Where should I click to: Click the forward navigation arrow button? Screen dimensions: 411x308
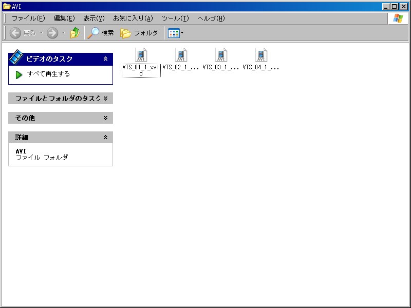(x=52, y=33)
